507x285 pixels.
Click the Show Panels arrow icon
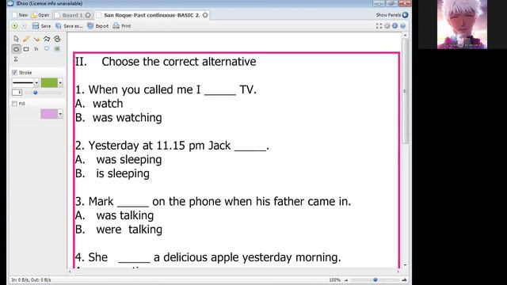(x=405, y=15)
